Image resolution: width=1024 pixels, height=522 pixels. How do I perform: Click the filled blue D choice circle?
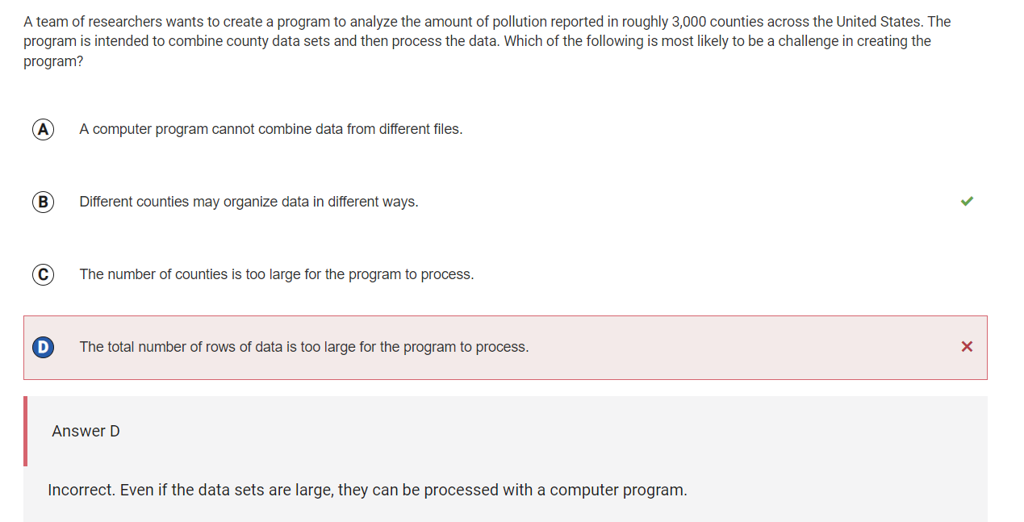click(x=43, y=347)
